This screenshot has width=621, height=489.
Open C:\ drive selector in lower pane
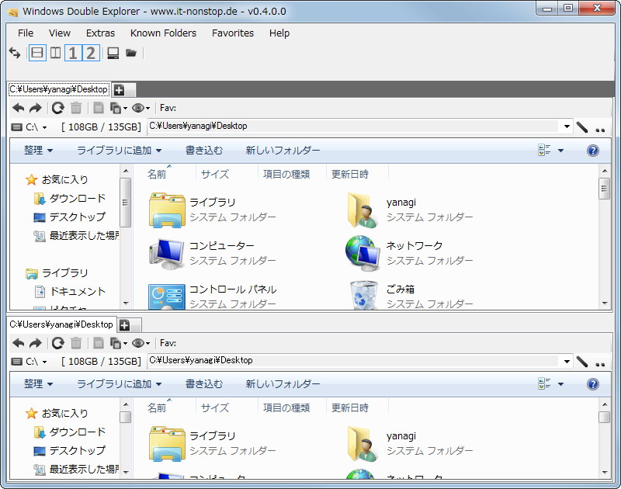[29, 362]
